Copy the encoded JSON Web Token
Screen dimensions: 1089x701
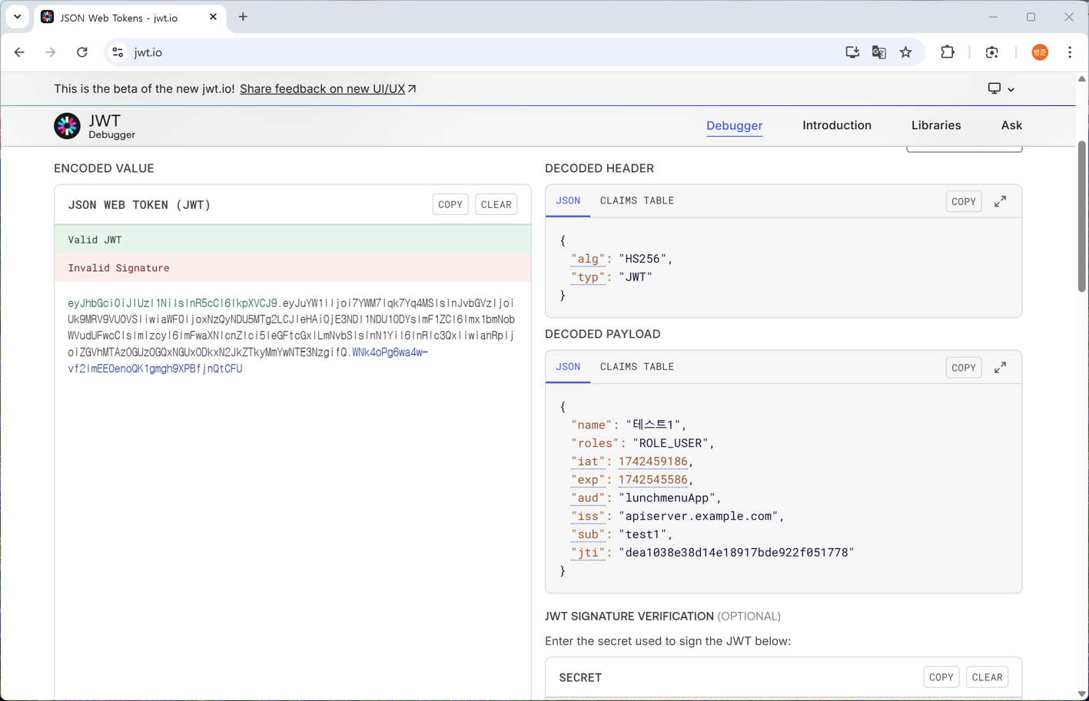(450, 205)
